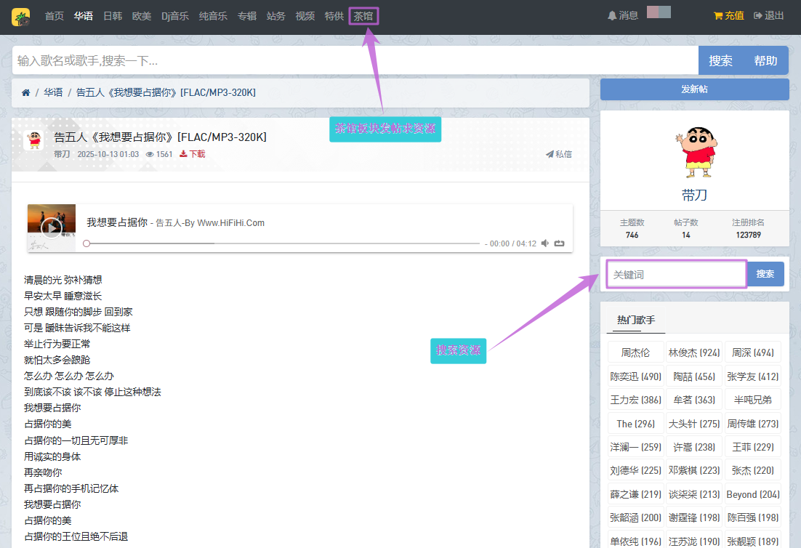Open the 周杰伦 singer tag
Viewport: 801px width, 548px height.
click(x=635, y=352)
